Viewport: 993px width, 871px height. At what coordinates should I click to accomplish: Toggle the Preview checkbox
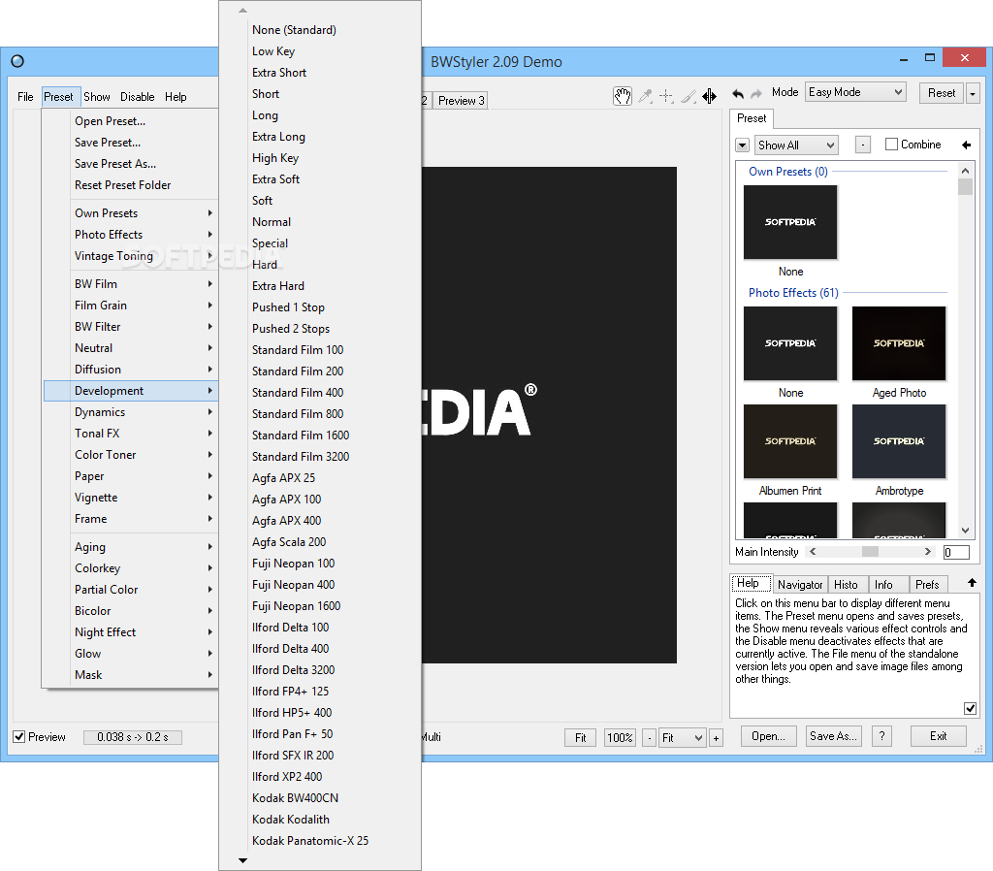[19, 737]
